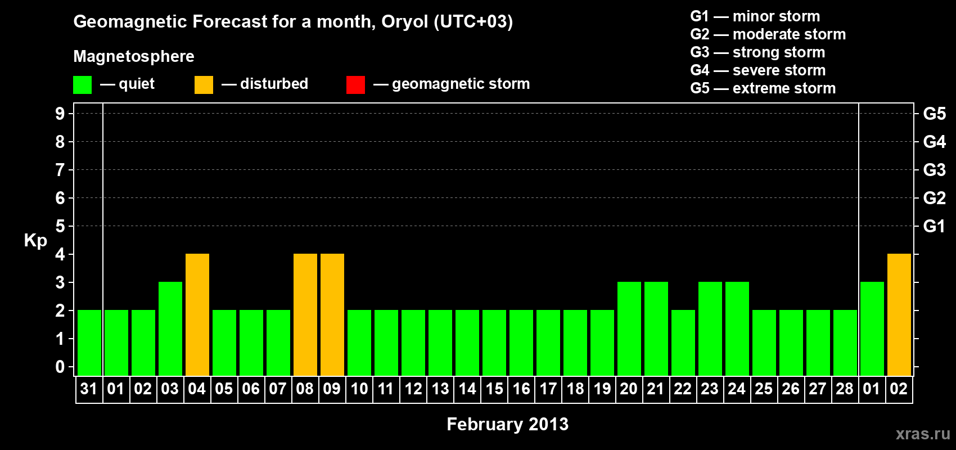Screen dimensions: 956x450
Task: Click date label 10 on the axis
Action: coord(359,389)
